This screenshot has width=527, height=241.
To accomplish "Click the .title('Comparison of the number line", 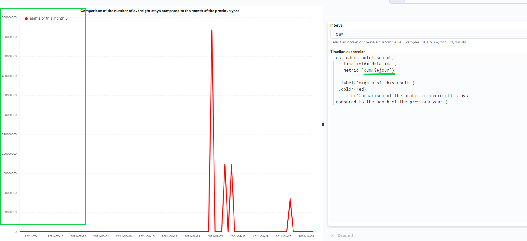I will click(403, 96).
